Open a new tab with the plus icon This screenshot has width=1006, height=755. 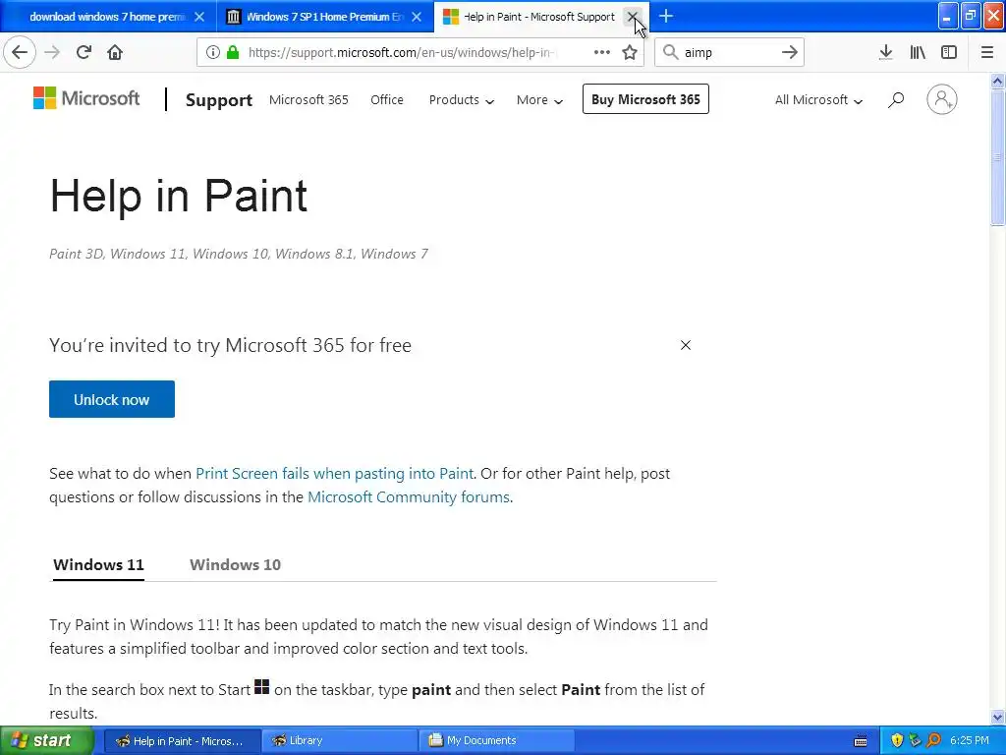tap(666, 16)
